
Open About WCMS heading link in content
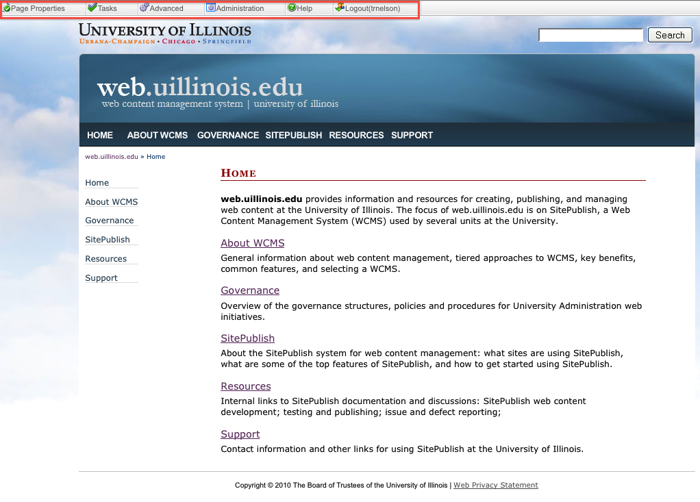click(253, 243)
